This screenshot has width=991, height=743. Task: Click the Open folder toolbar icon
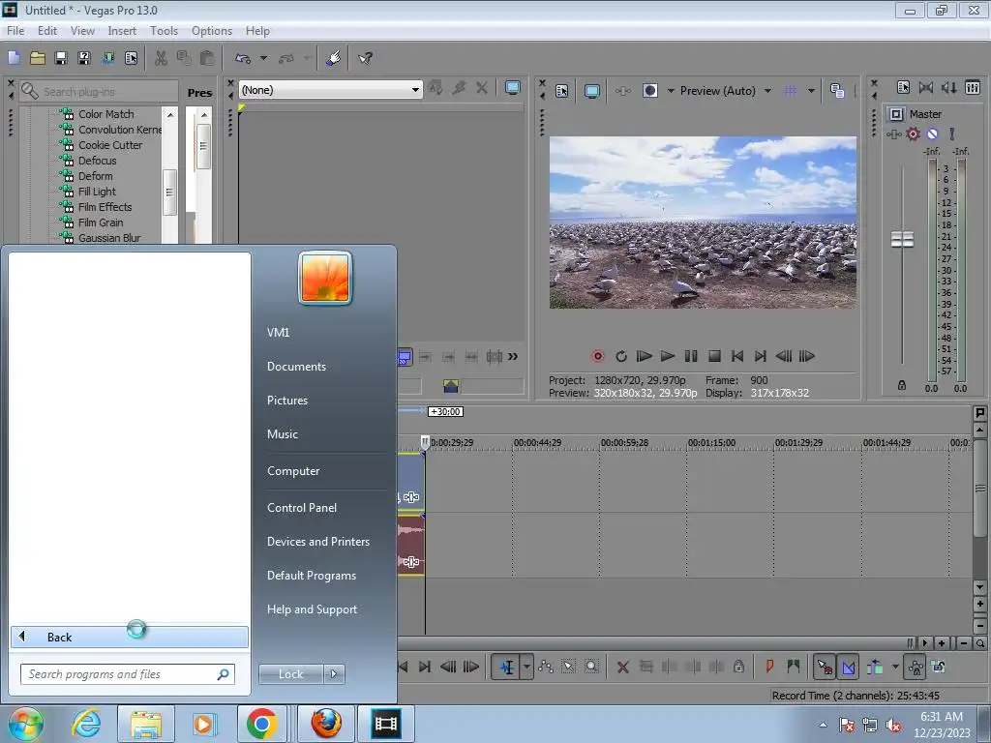tap(38, 59)
